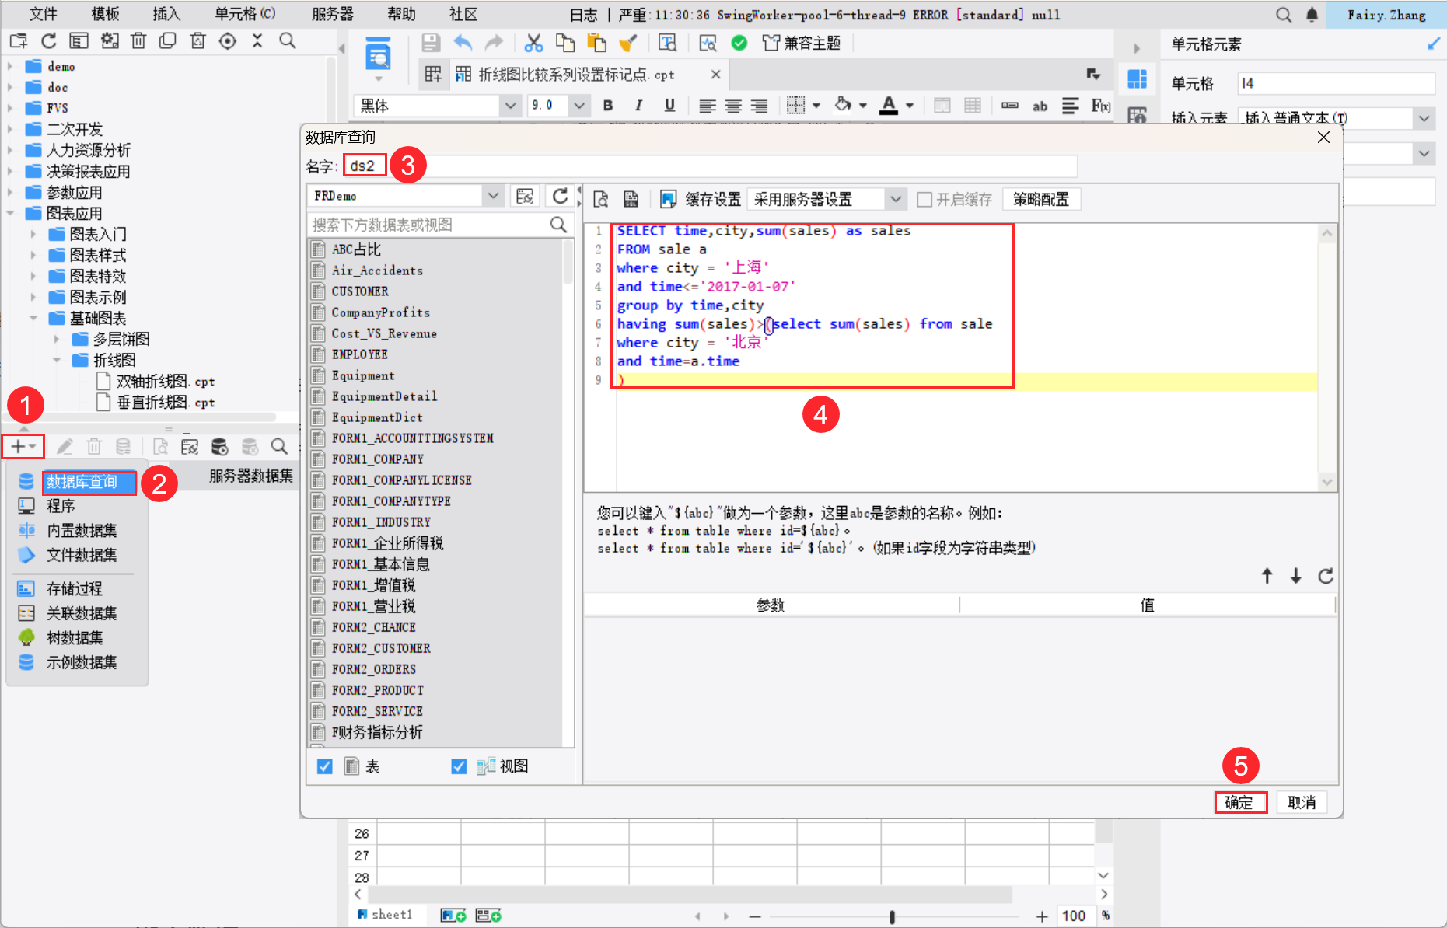Viewport: 1447px width, 928px height.
Task: Click the search icon in table search box
Action: [558, 225]
